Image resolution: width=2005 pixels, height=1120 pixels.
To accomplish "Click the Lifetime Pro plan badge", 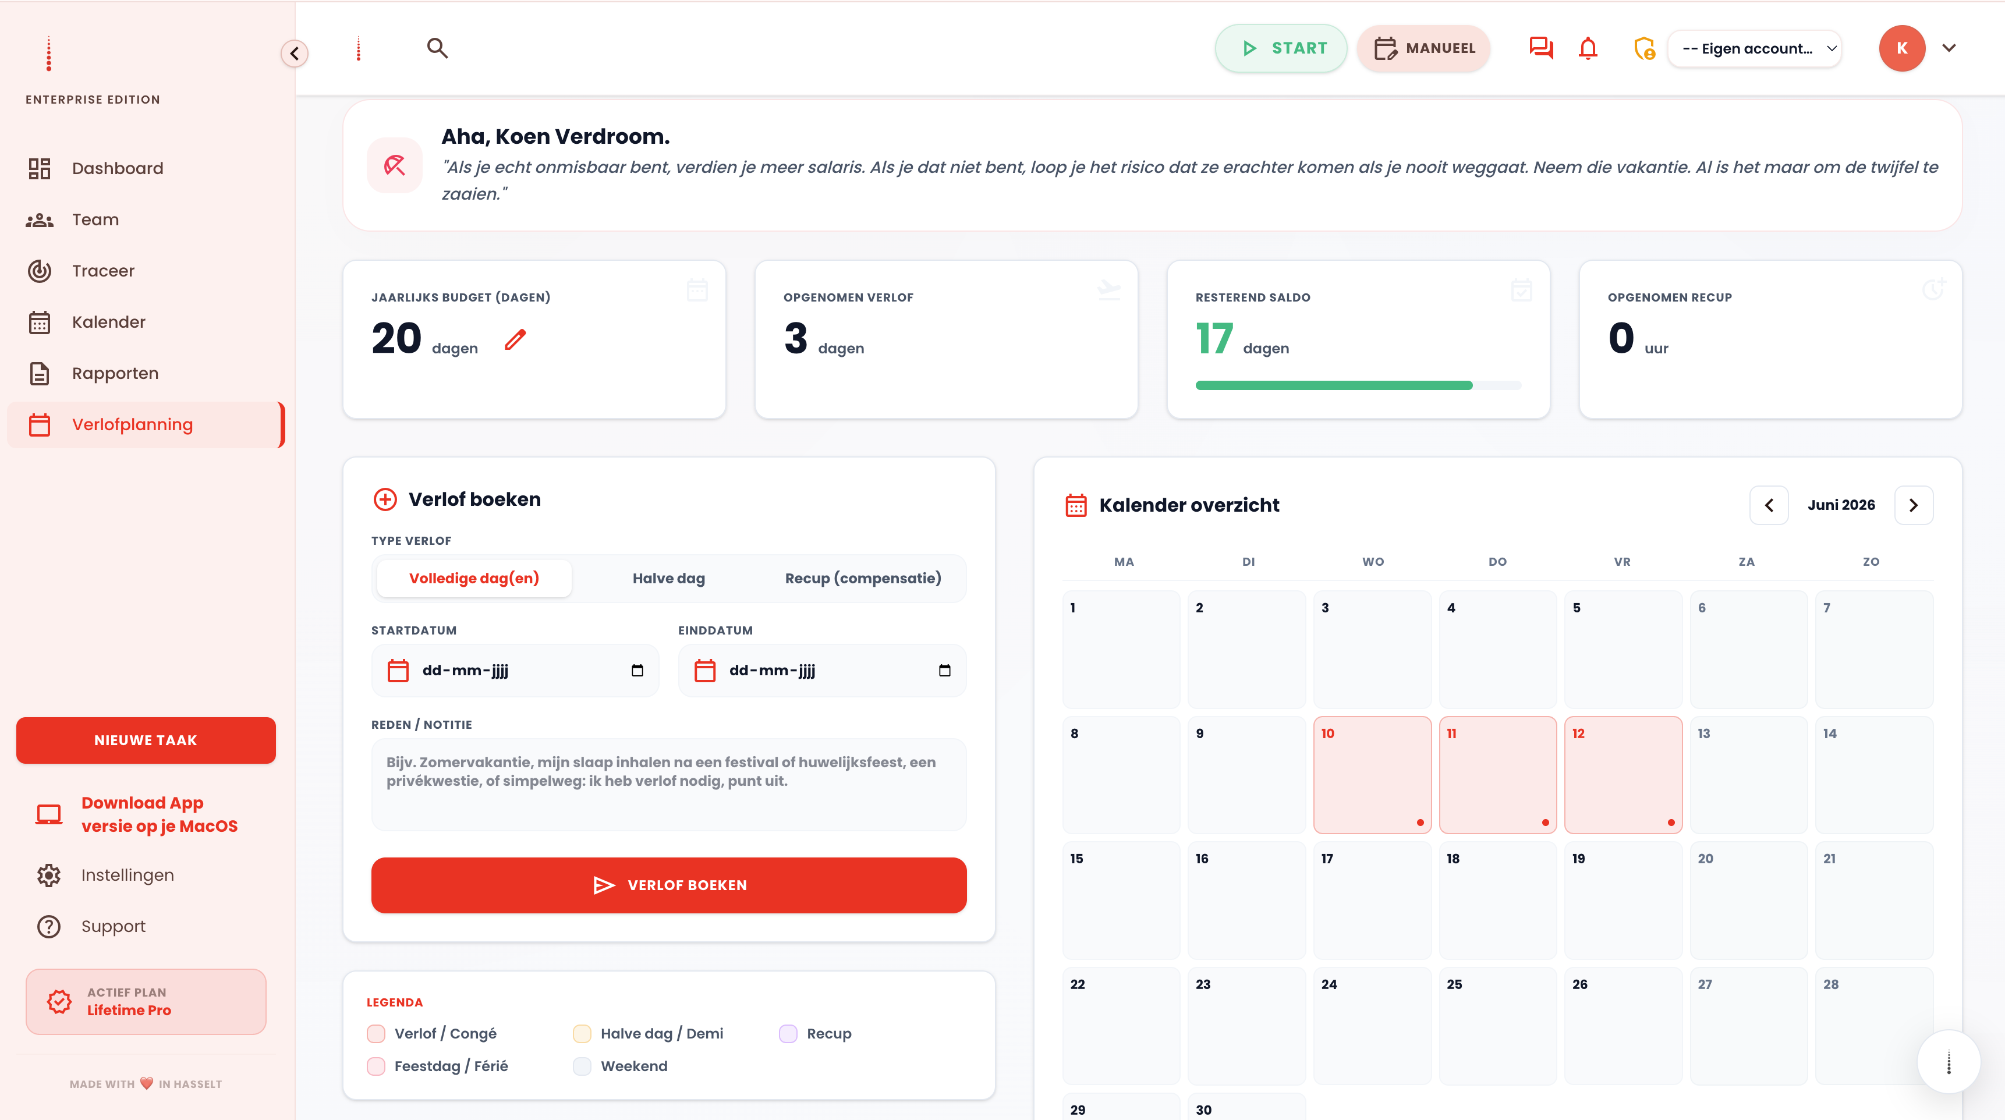I will click(146, 1002).
